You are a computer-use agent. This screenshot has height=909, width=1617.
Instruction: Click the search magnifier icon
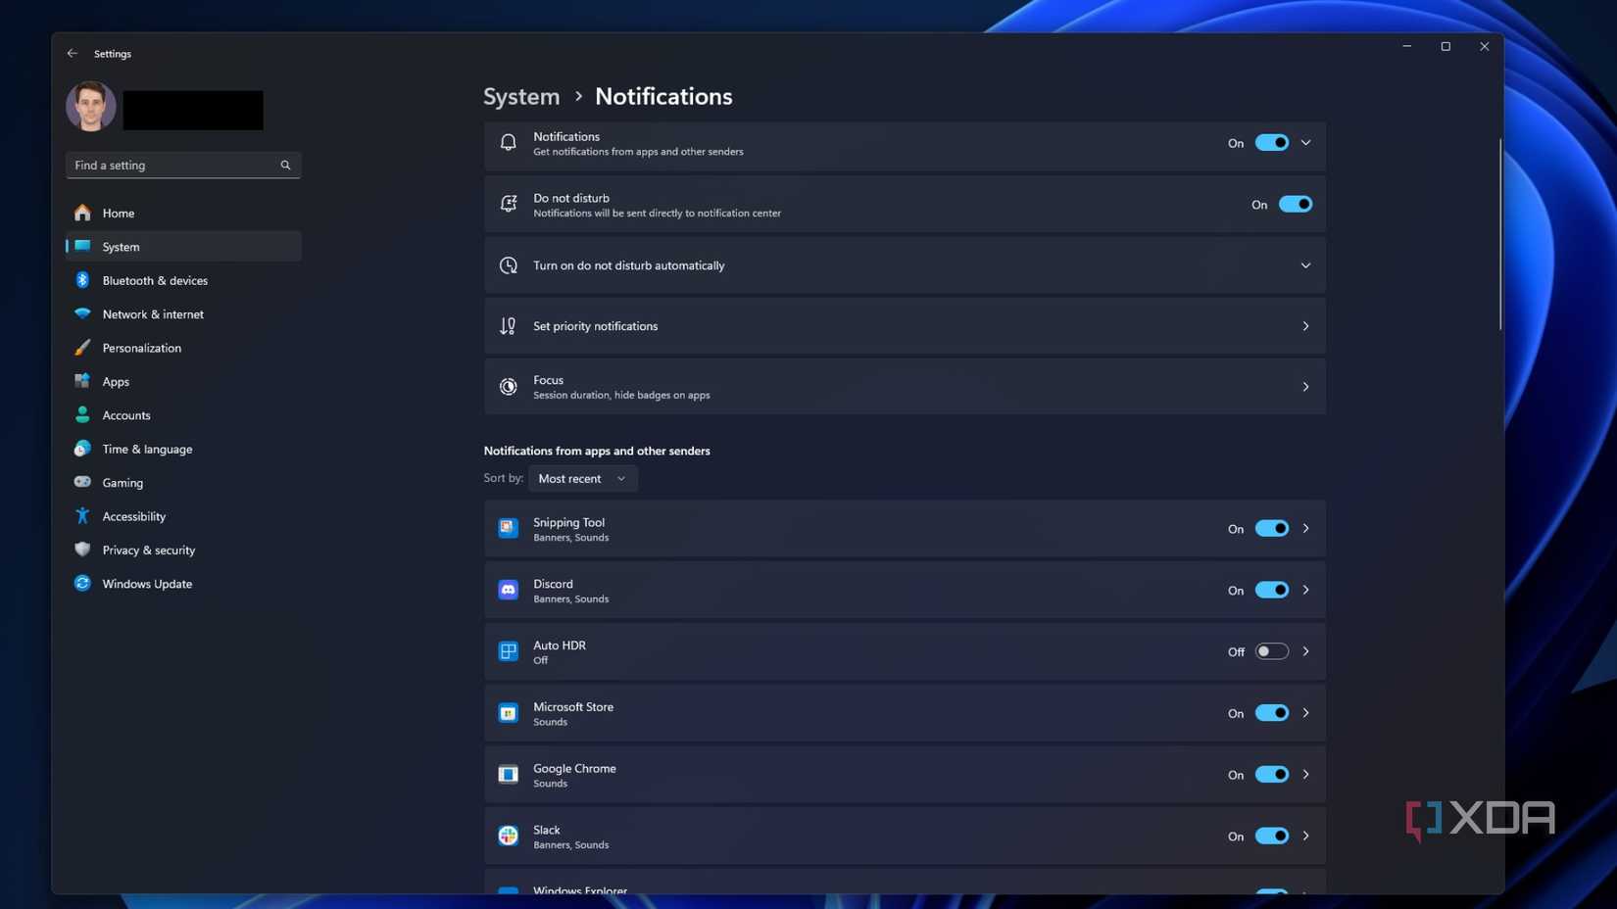point(285,166)
